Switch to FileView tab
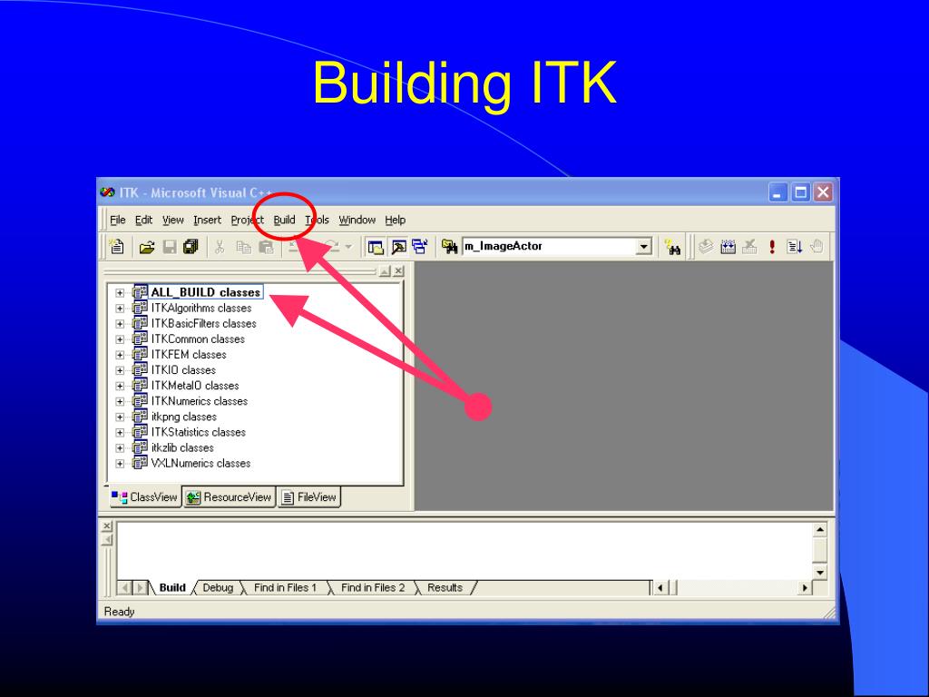The height and width of the screenshot is (697, 929). coord(309,497)
